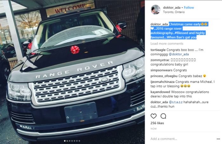
Task: Open the @doktor_ada mention in tortieagle's comment
Action: 179,54
